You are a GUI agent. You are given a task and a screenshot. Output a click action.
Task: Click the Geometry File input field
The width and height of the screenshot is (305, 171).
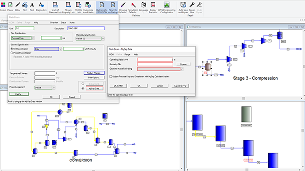pos(155,64)
